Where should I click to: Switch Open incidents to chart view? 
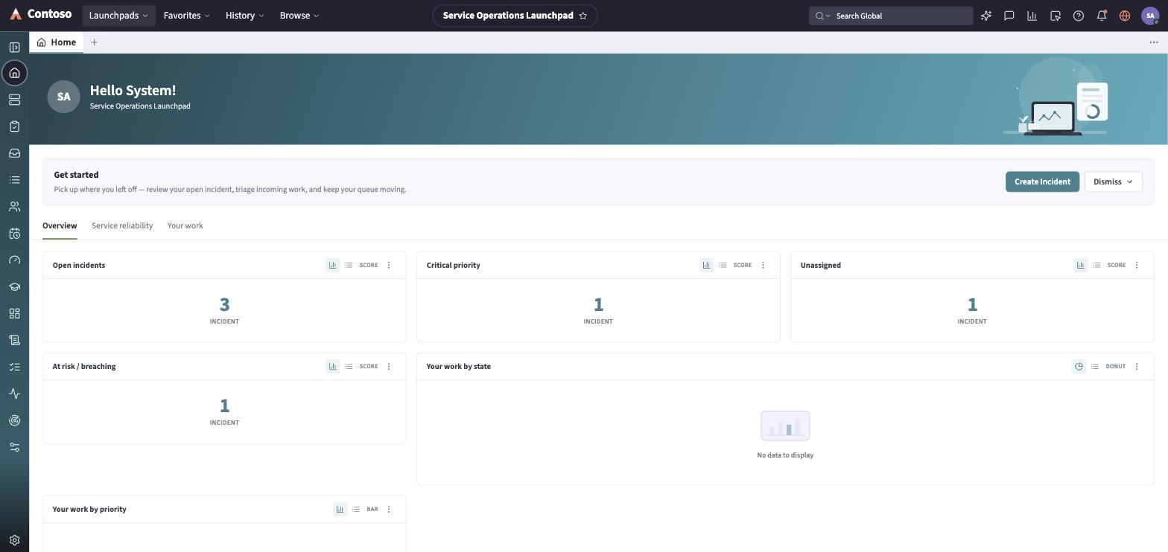[x=333, y=265]
